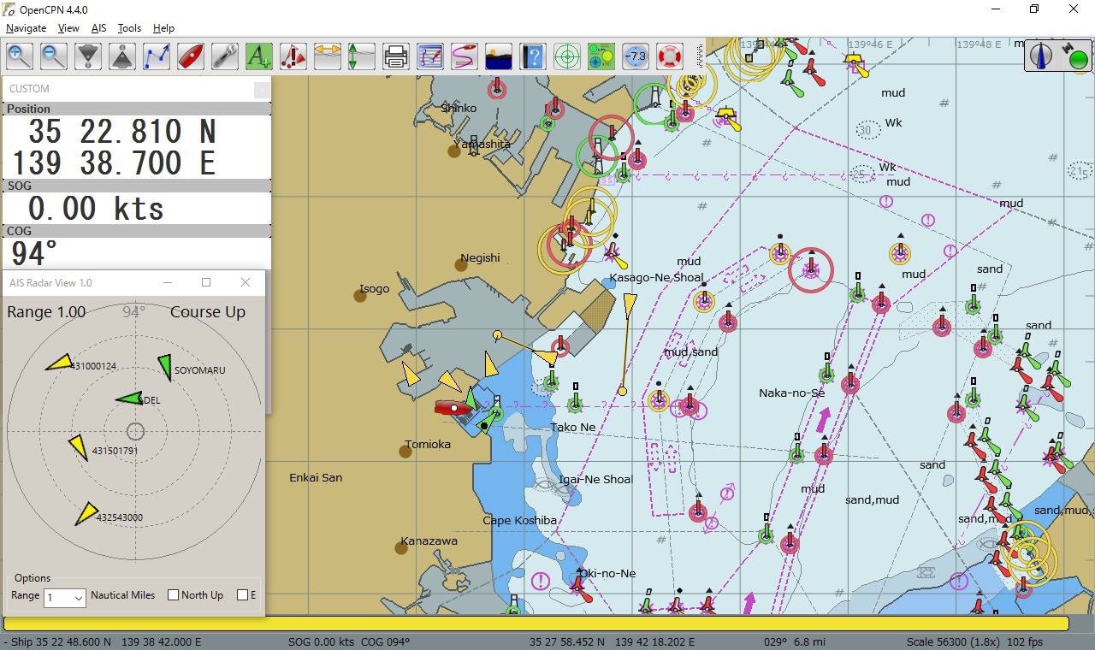The height and width of the screenshot is (650, 1095).
Task: Zoom out on the chart
Action: pyautogui.click(x=53, y=56)
